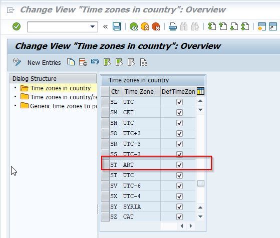The height and width of the screenshot is (238, 280).
Task: Go to Previous Page icon
Action: click(223, 26)
